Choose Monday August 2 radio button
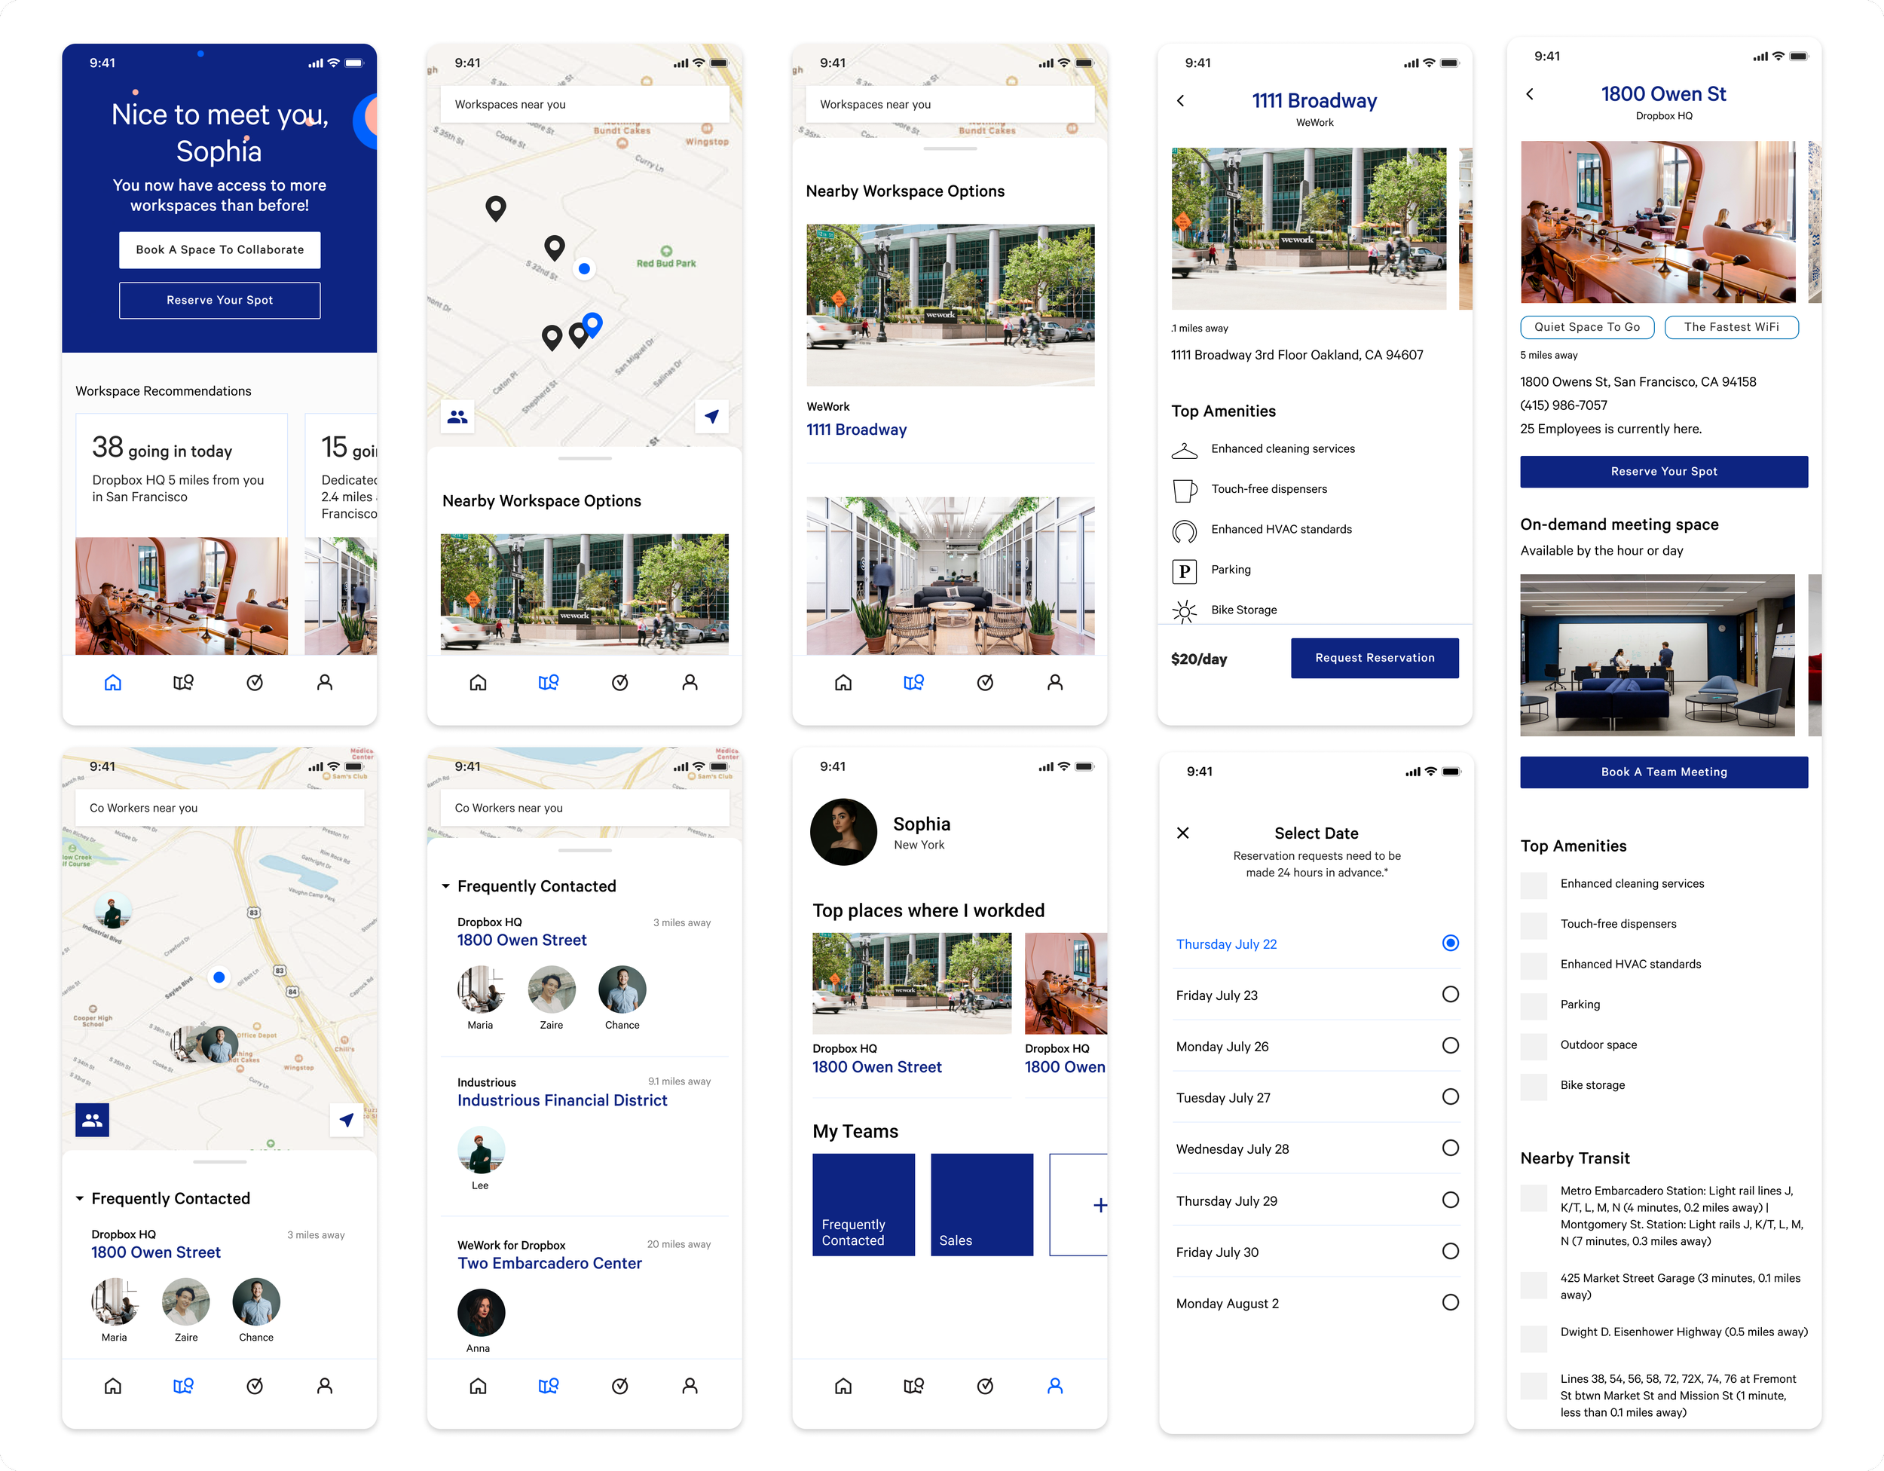 (x=1450, y=1303)
